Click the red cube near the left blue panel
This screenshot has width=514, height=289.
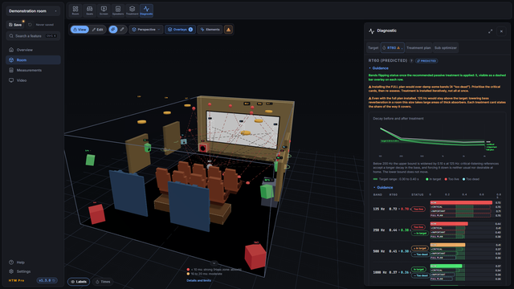tap(96, 214)
